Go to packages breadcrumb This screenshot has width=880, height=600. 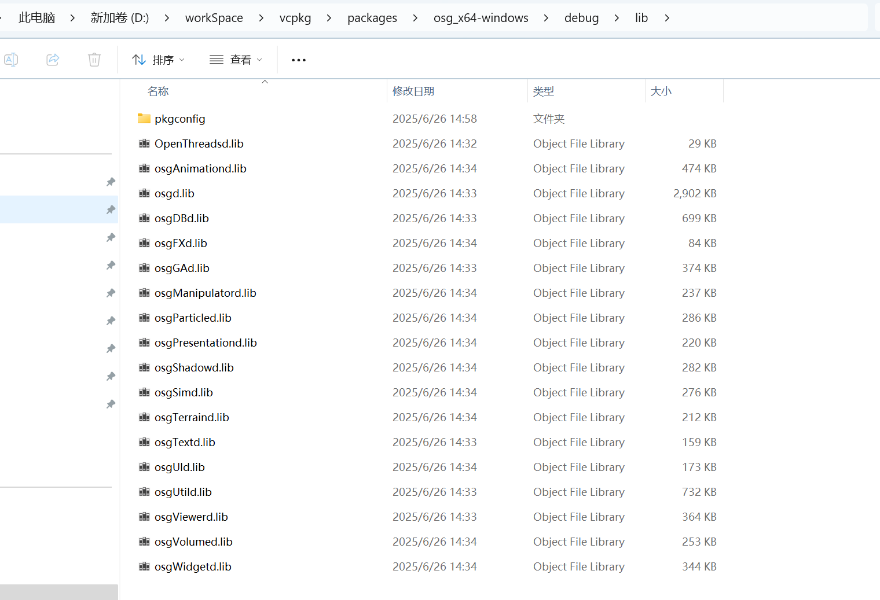(x=372, y=18)
